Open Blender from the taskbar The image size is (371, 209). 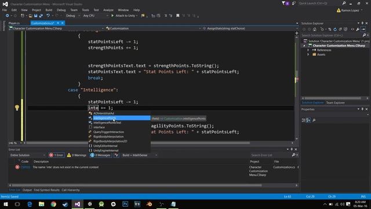click(x=149, y=204)
